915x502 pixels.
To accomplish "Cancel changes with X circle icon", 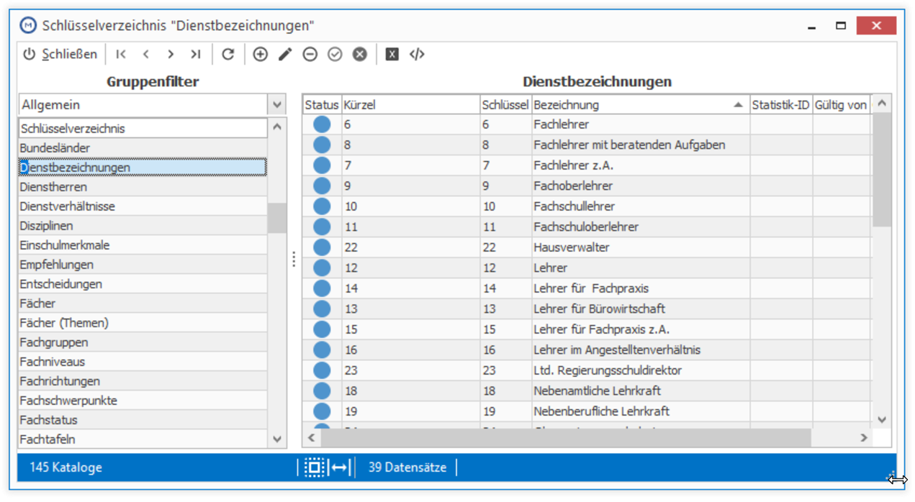I will tap(360, 54).
